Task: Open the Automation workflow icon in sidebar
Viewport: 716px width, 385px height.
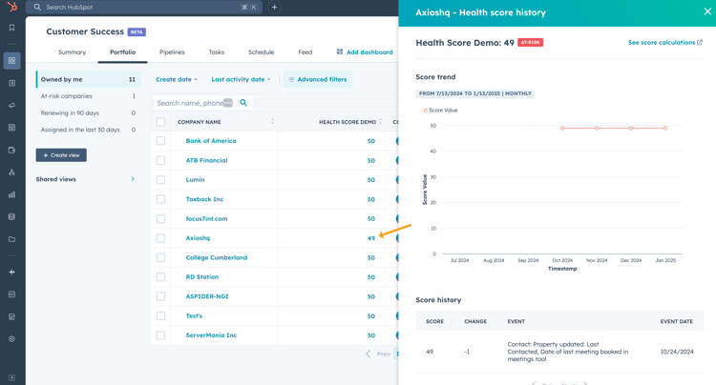Action: coord(11,172)
